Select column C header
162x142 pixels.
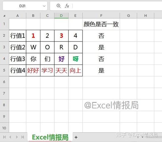pyautogui.click(x=47, y=16)
